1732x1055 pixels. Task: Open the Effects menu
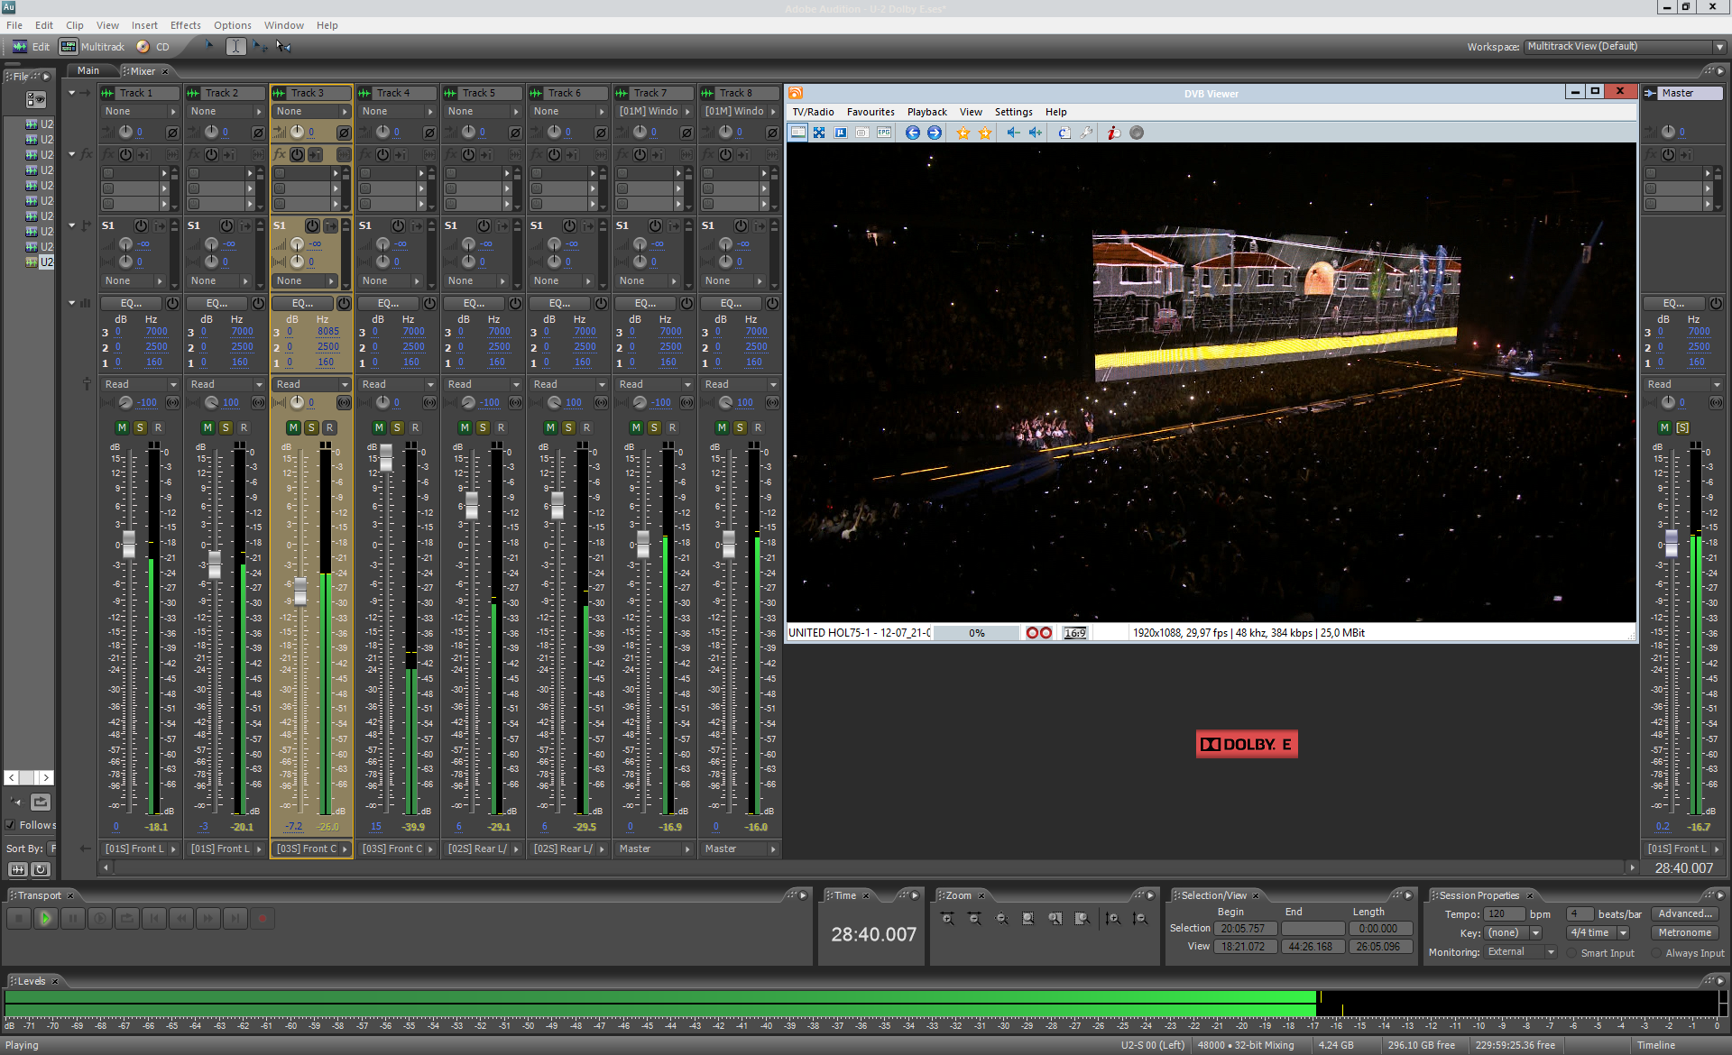[186, 25]
